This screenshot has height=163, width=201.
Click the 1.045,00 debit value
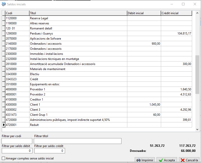(x=155, y=105)
